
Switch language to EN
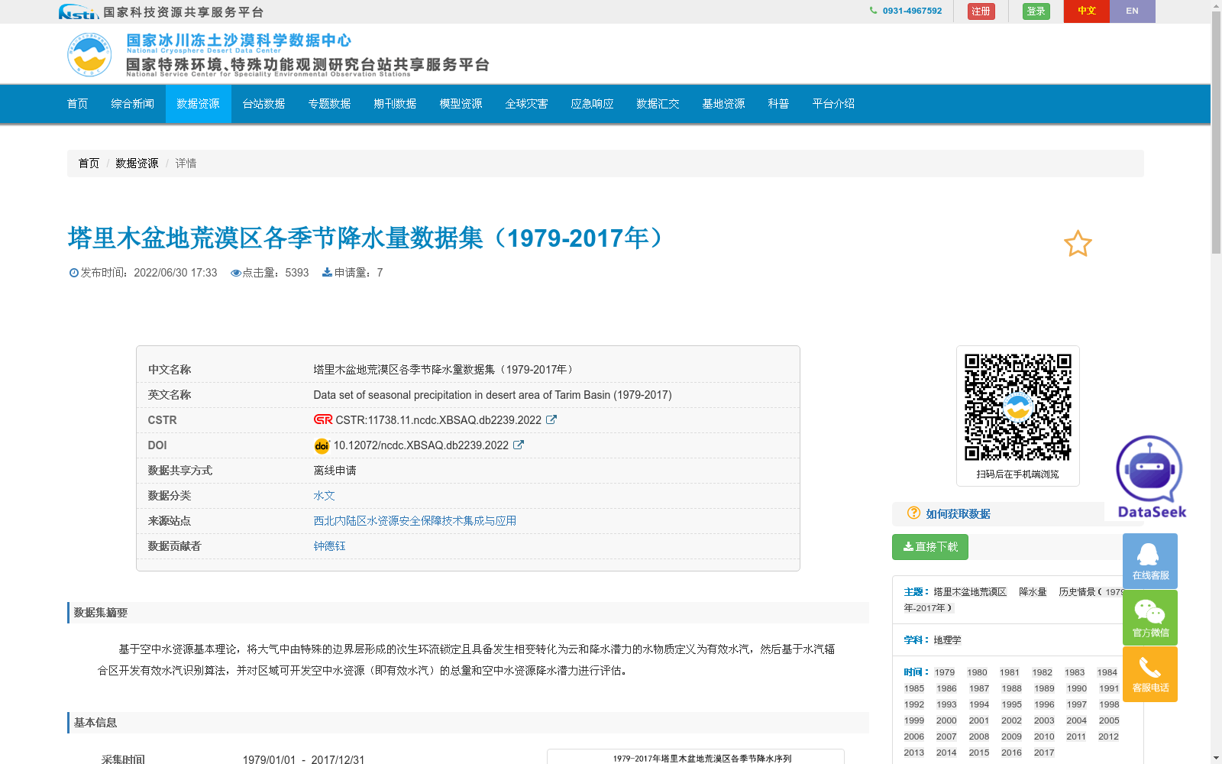click(1133, 11)
